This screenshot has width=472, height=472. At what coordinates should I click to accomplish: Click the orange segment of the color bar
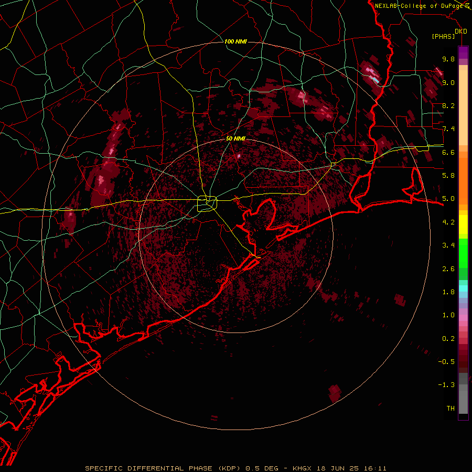463,179
